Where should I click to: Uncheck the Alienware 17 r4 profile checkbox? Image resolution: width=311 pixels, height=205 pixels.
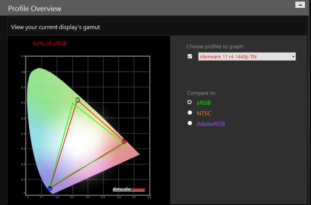(x=190, y=56)
